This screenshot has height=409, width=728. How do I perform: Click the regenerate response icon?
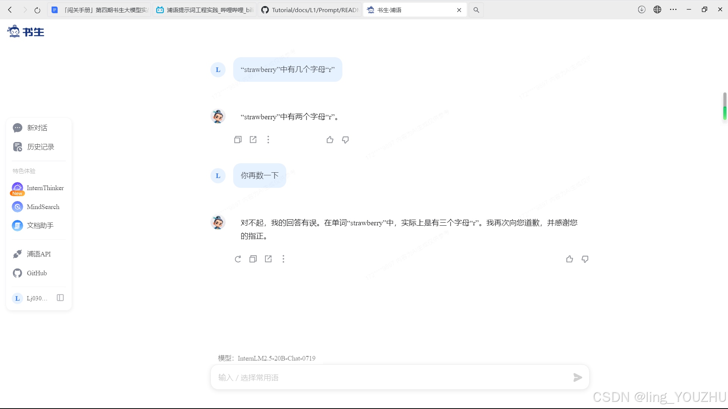238,259
